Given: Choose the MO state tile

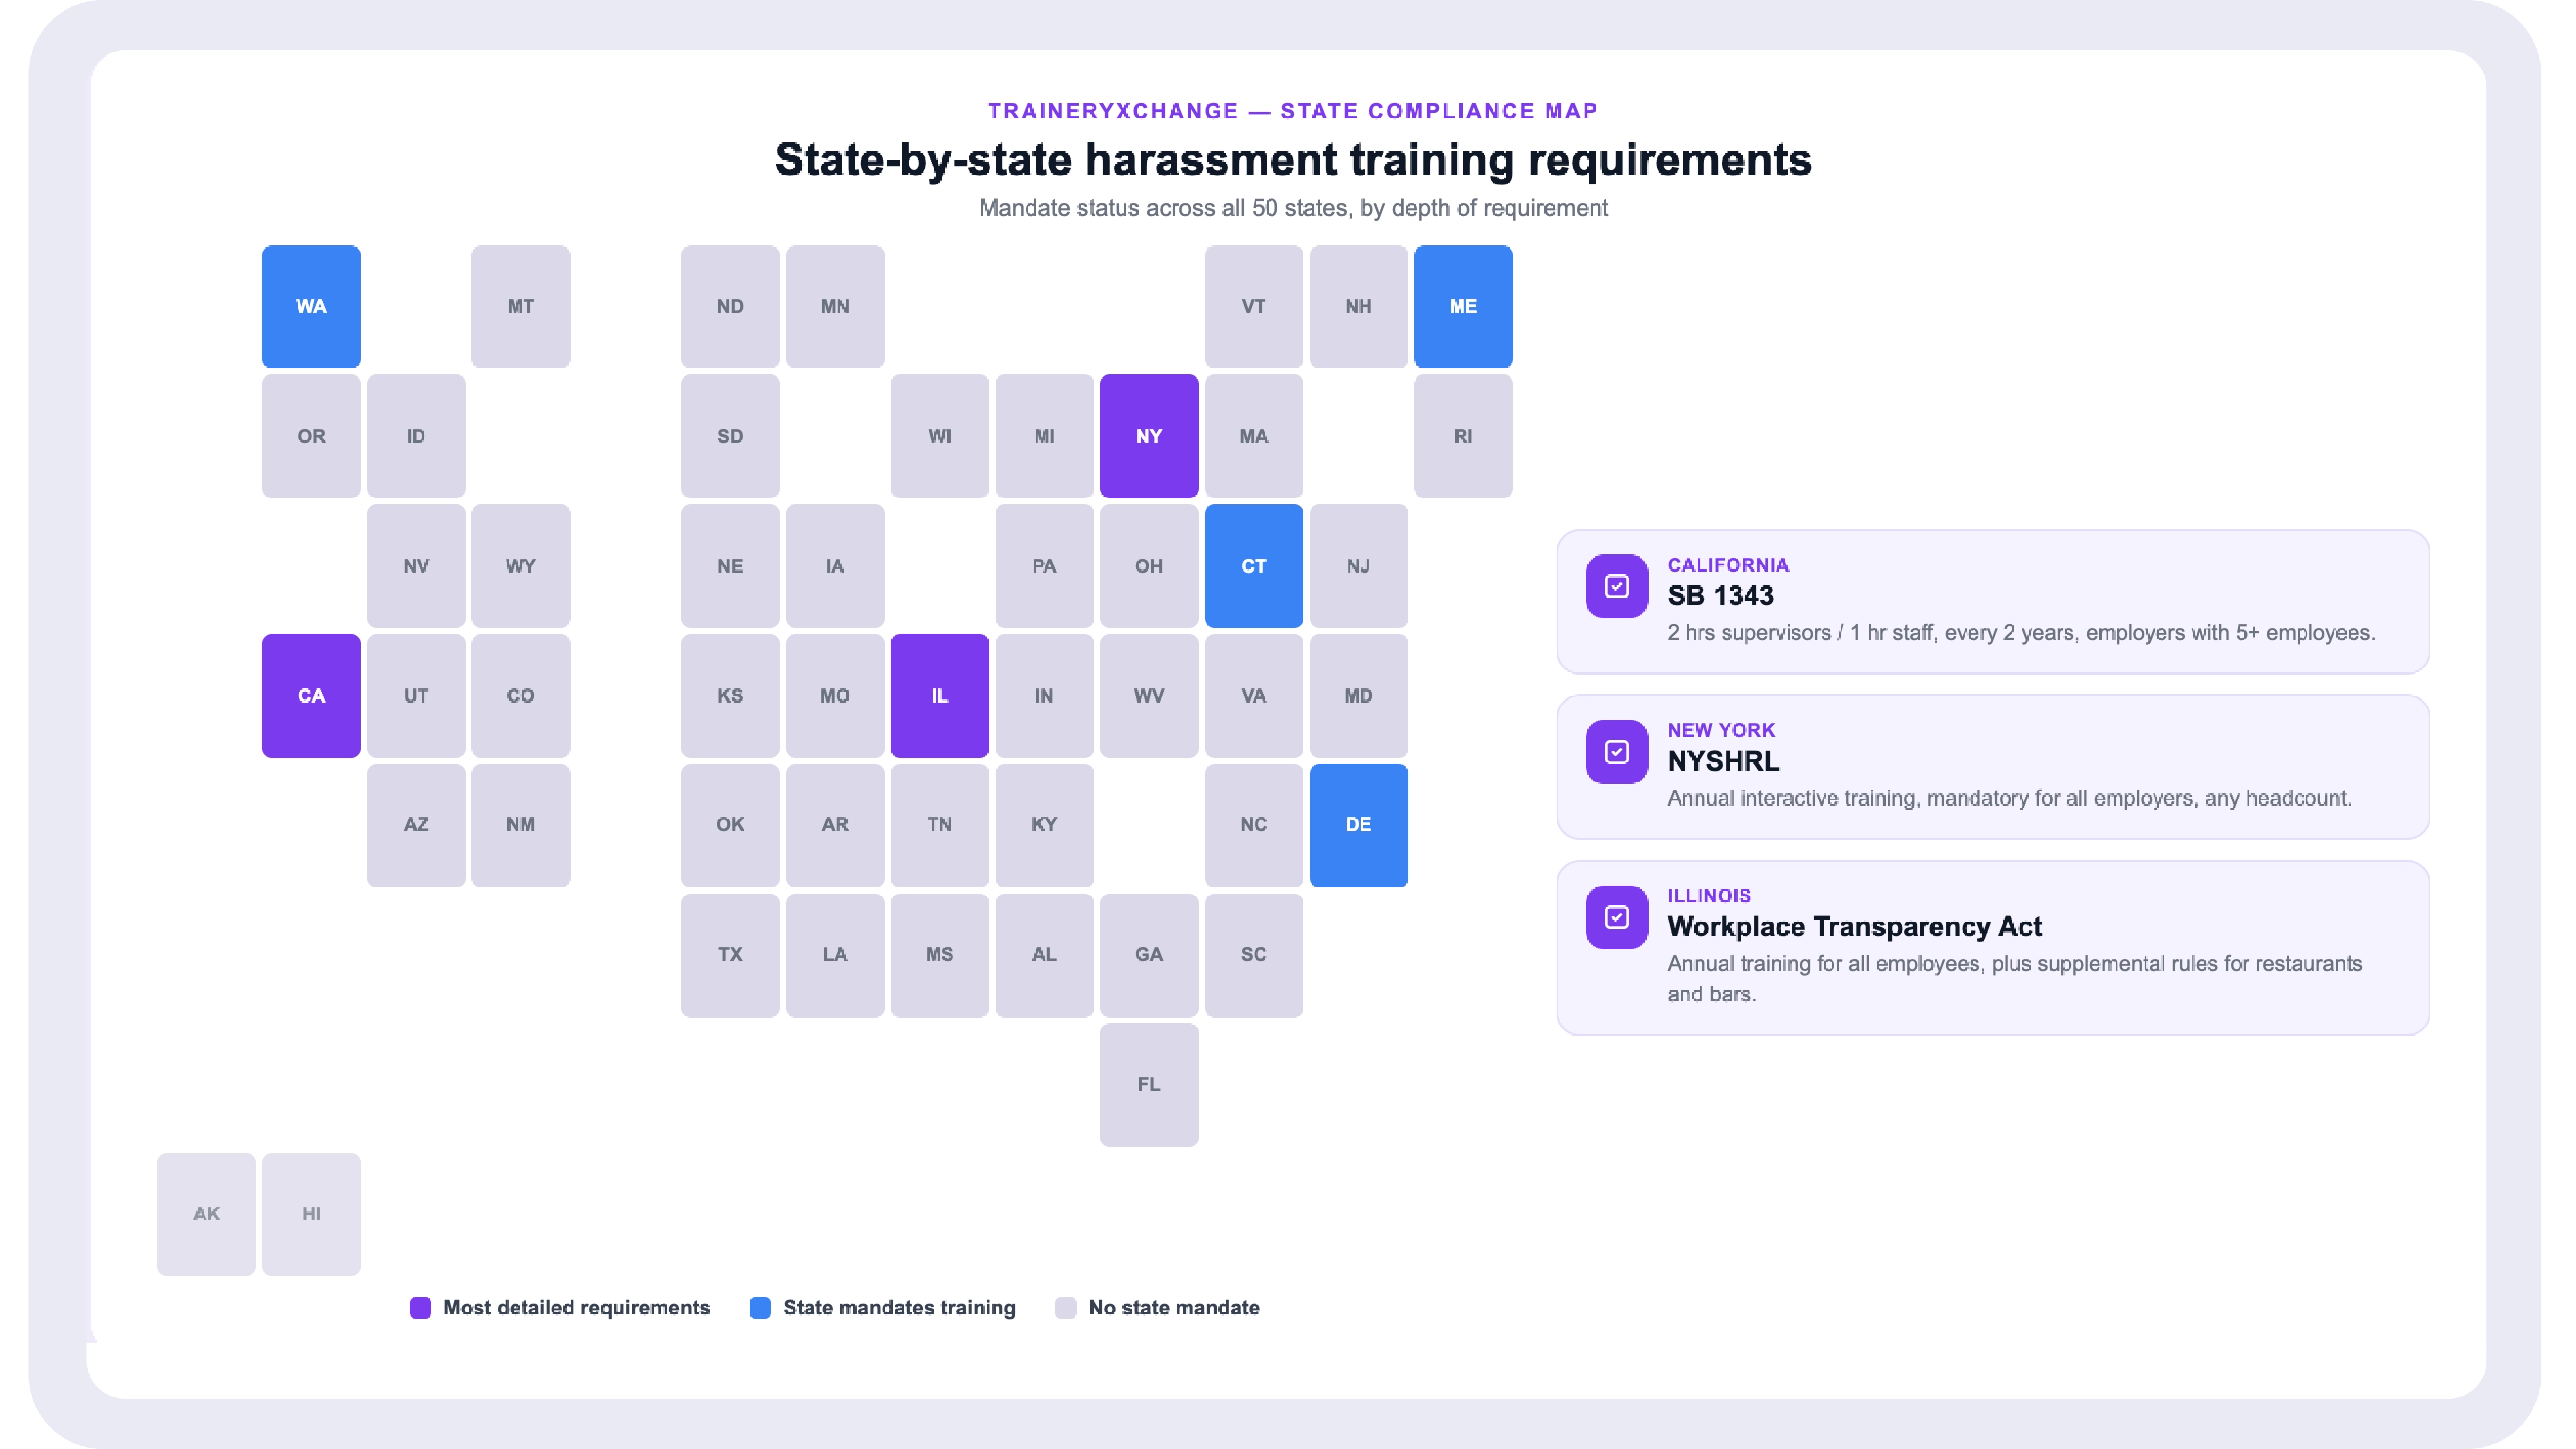Looking at the screenshot, I should [835, 696].
